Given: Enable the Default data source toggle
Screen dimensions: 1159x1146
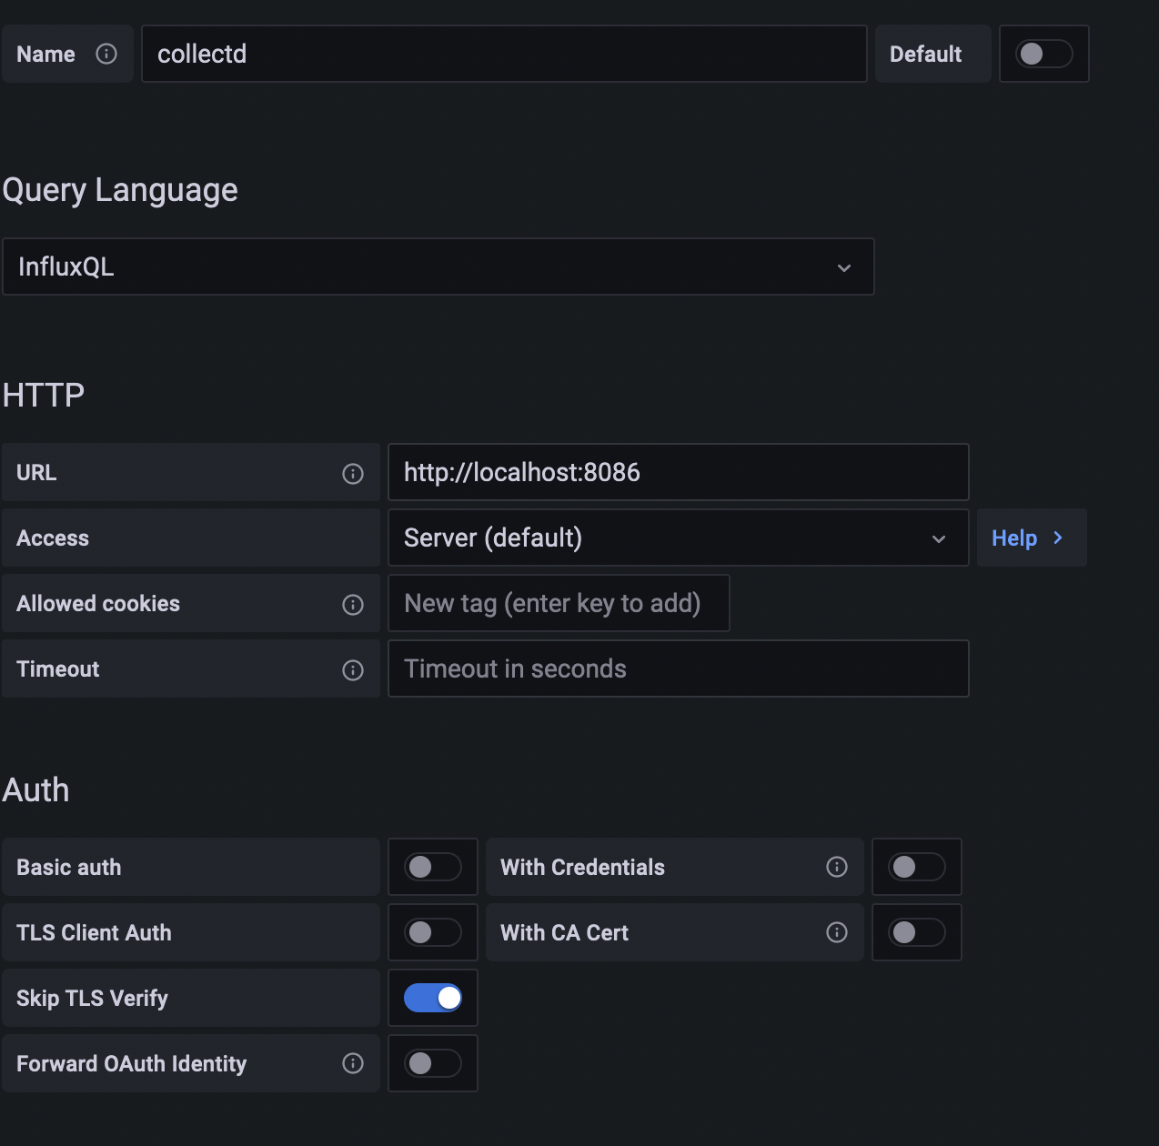Looking at the screenshot, I should [x=1043, y=55].
